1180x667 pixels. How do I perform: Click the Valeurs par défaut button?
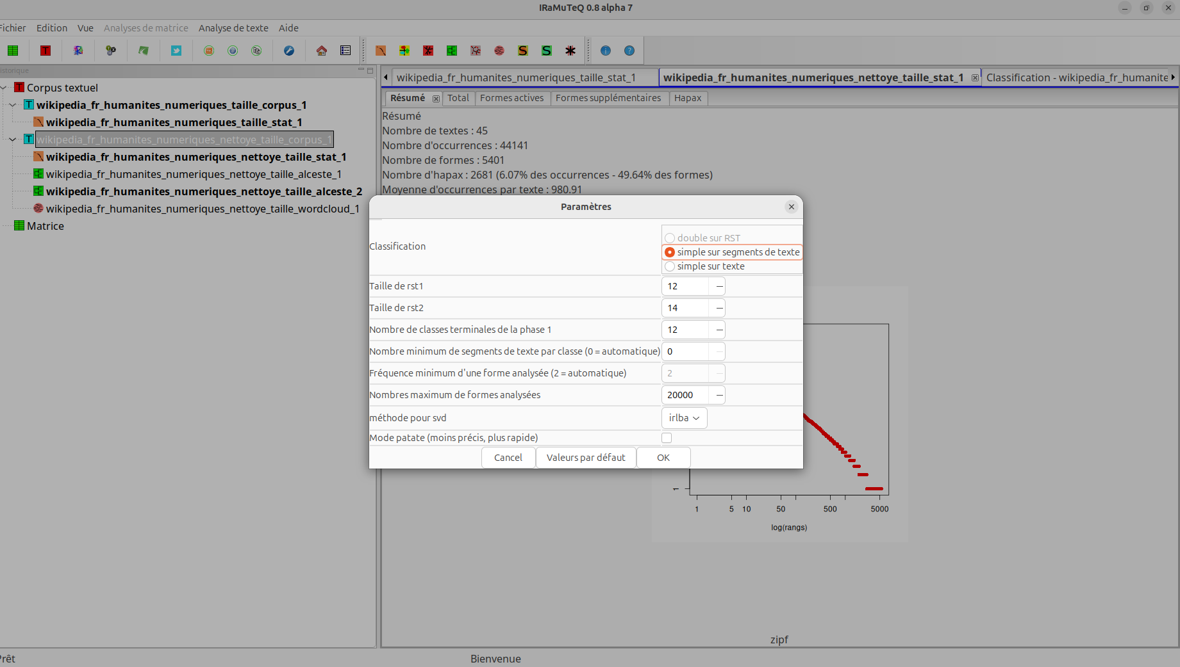pyautogui.click(x=586, y=458)
